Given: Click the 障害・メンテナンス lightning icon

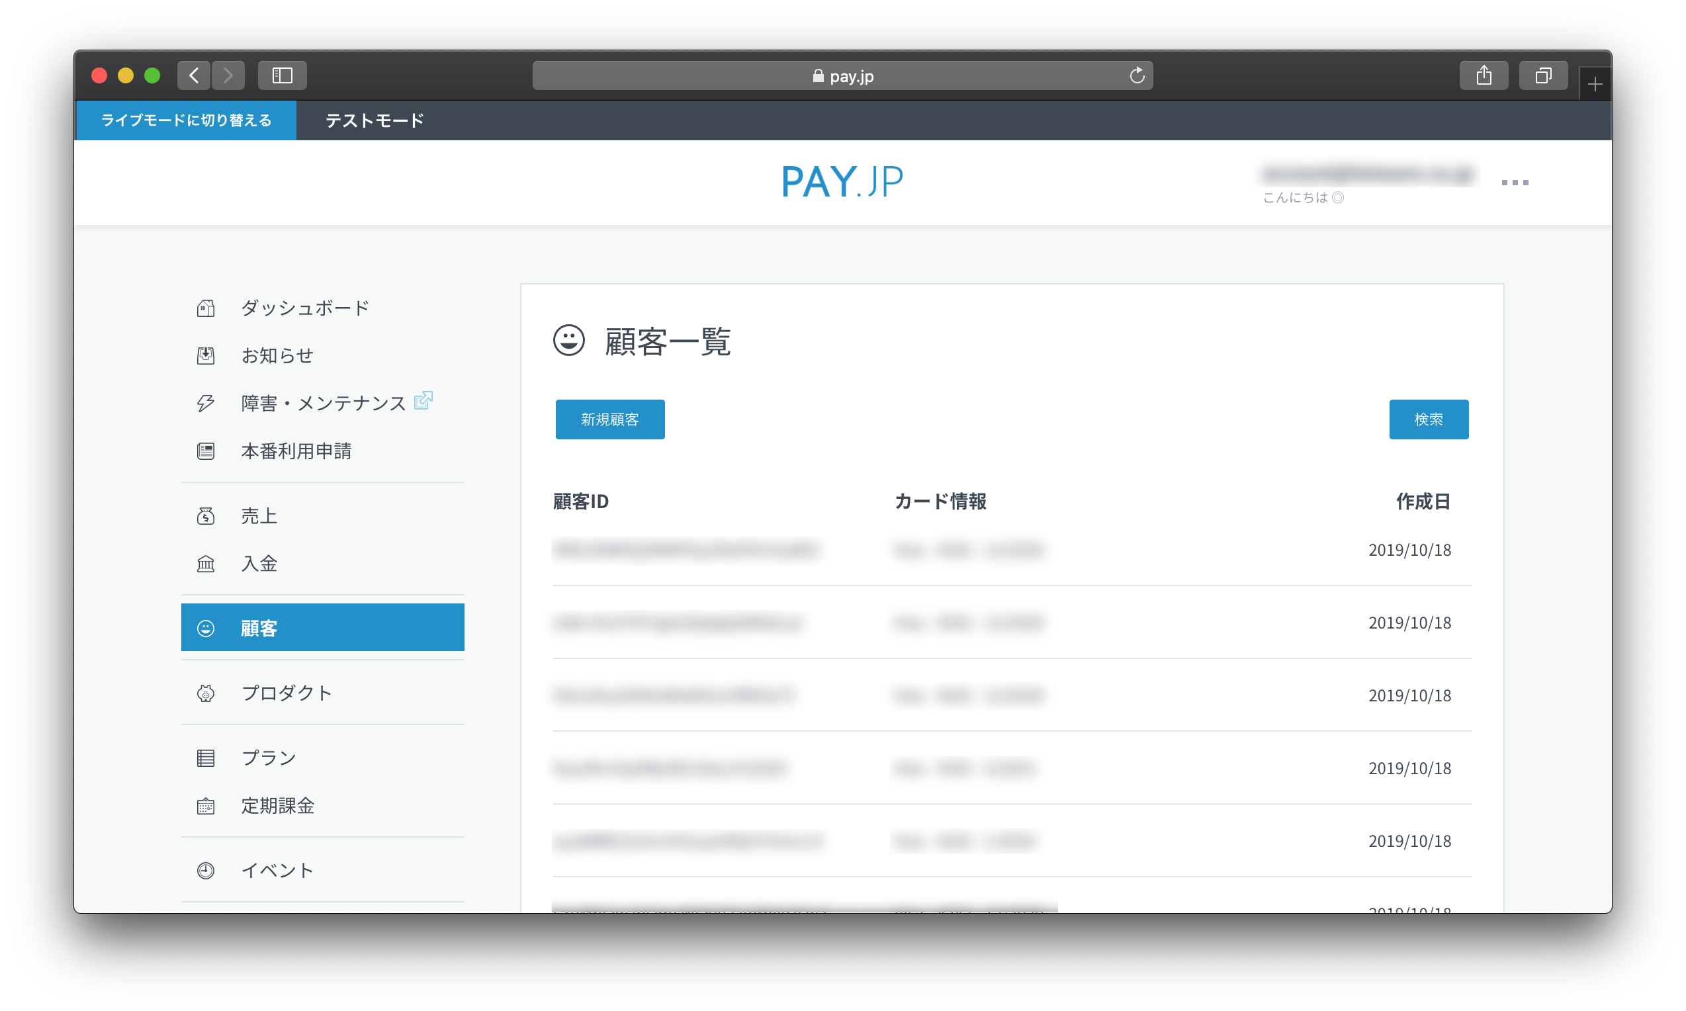Looking at the screenshot, I should point(206,404).
